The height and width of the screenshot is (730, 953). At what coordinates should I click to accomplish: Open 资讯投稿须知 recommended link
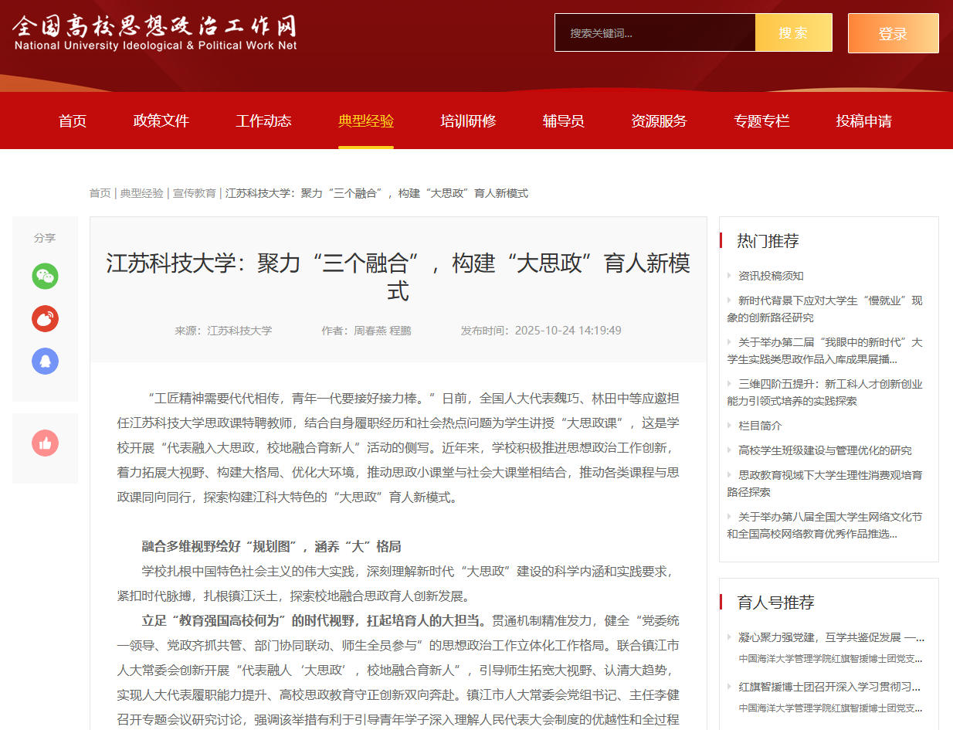(x=771, y=276)
